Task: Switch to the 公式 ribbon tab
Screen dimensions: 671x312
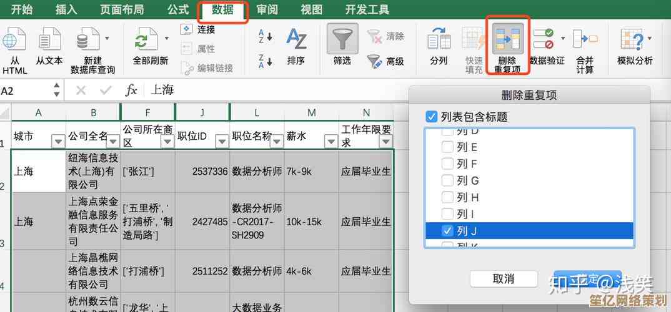Action: (x=178, y=10)
